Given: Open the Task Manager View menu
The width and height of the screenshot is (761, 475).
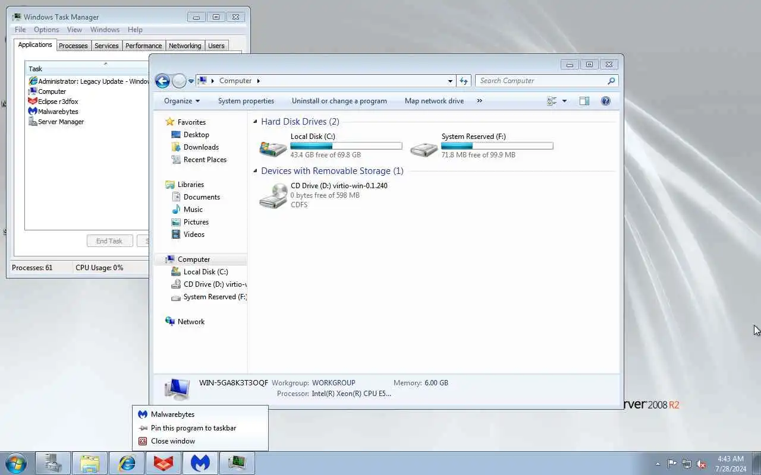Looking at the screenshot, I should [74, 30].
